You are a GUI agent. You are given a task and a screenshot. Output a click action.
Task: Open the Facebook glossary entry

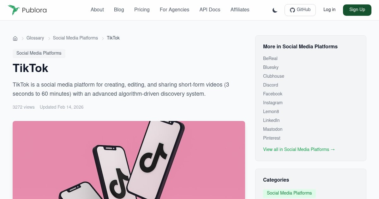click(x=273, y=94)
